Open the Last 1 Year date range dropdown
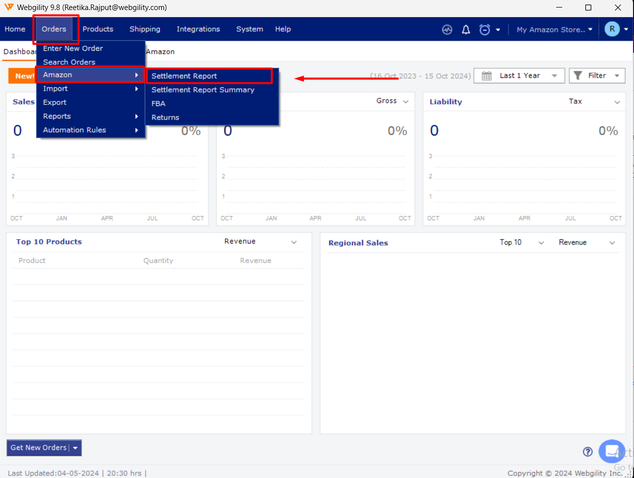Screen dimensions: 634x478 point(519,76)
